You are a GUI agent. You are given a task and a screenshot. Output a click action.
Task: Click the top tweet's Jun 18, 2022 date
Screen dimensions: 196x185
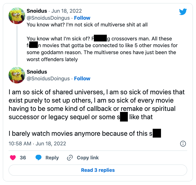point(67,11)
